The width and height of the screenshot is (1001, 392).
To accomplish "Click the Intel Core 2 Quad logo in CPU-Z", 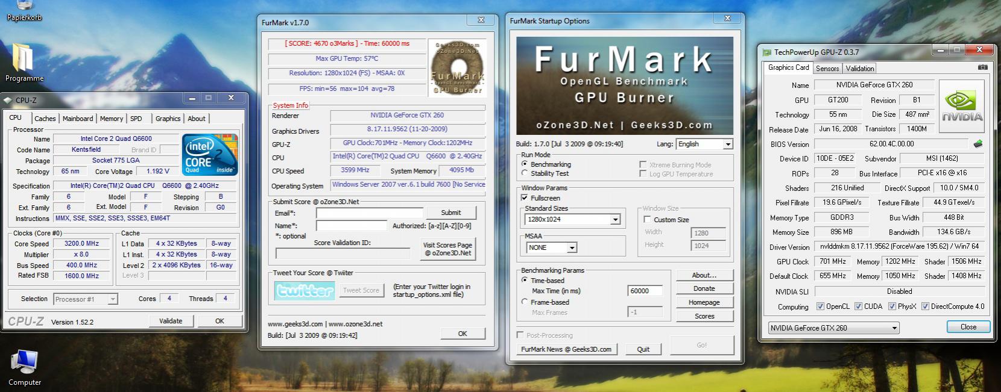I will (210, 155).
